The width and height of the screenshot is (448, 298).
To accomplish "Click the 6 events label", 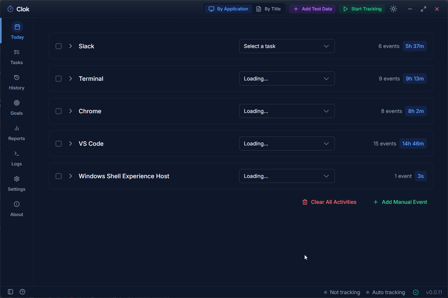I will click(389, 46).
